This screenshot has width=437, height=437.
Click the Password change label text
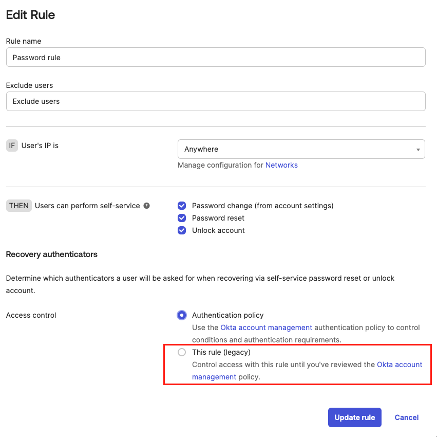coord(262,206)
